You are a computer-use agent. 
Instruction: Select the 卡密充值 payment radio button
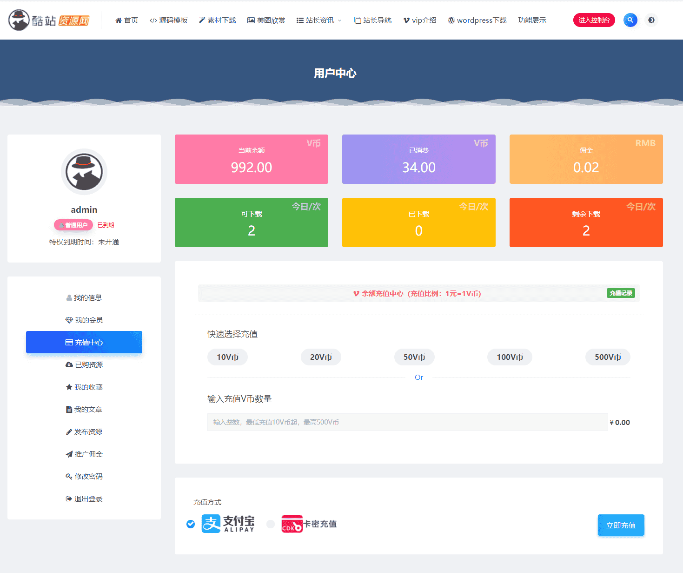click(271, 524)
